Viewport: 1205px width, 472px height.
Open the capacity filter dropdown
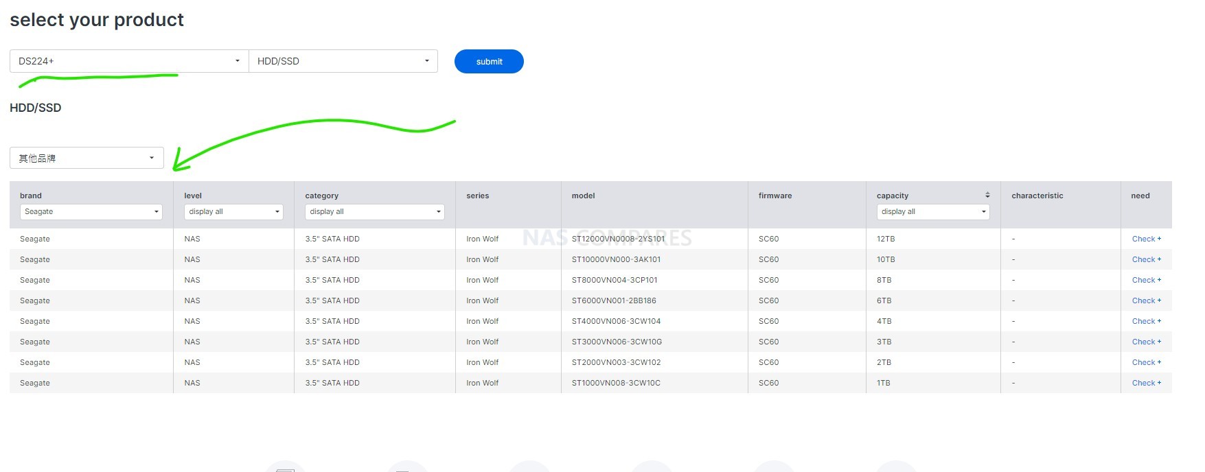coord(933,212)
